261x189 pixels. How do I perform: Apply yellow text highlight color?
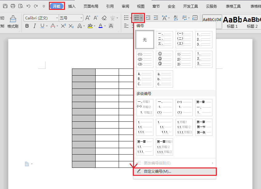[90, 26]
